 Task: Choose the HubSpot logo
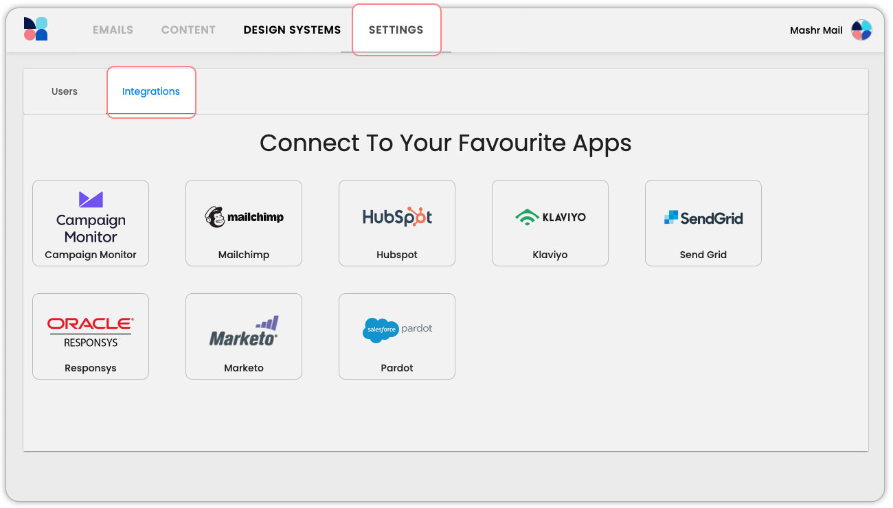tap(397, 217)
